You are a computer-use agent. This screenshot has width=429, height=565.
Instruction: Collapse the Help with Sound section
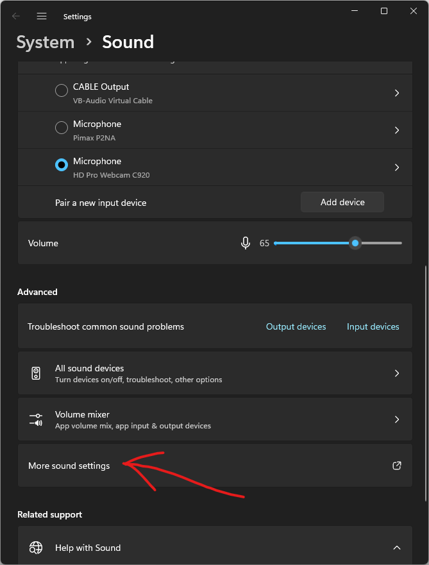pyautogui.click(x=396, y=548)
